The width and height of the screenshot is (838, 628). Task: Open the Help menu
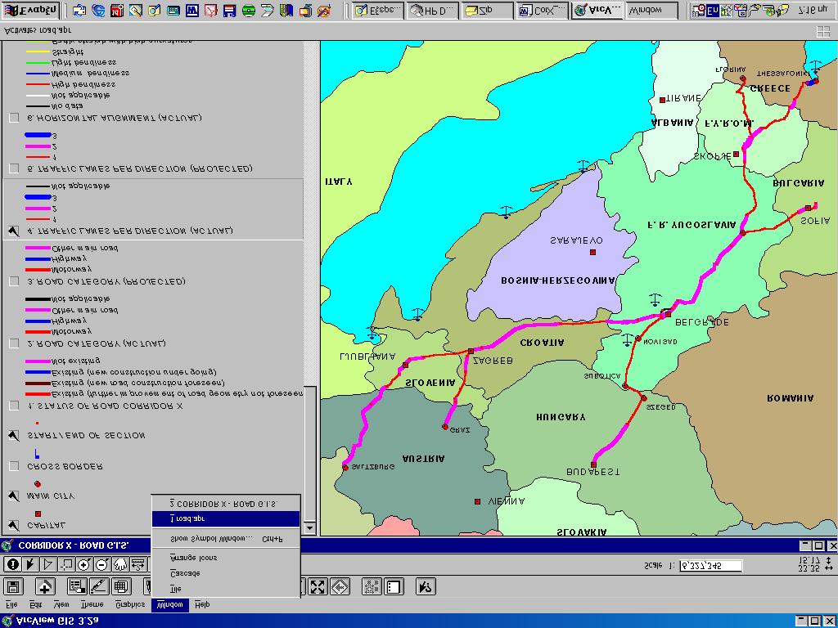coord(202,604)
